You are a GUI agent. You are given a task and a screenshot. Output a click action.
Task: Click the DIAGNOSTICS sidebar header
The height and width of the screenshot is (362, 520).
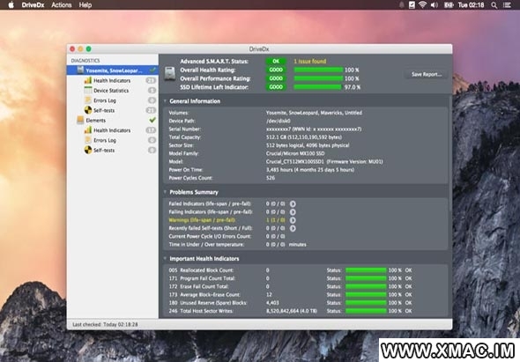[x=85, y=61]
